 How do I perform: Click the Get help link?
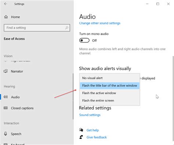pos(93,130)
